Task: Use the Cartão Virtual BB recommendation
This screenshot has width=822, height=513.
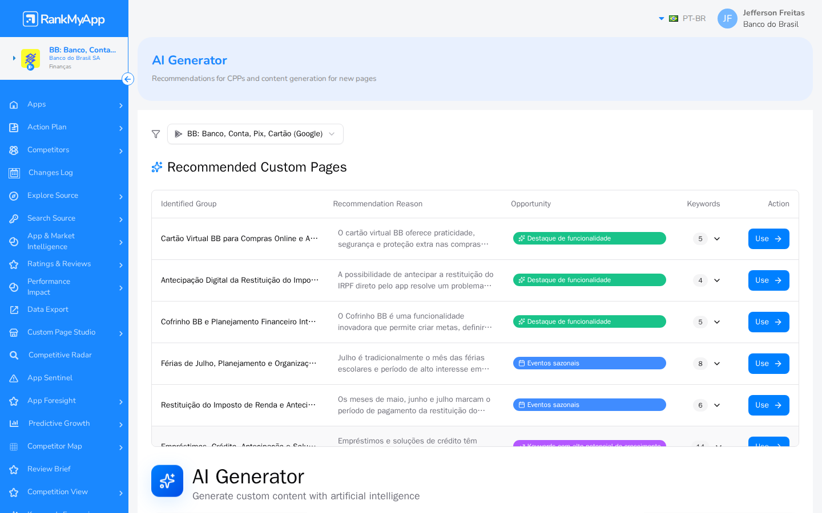Action: [768, 239]
